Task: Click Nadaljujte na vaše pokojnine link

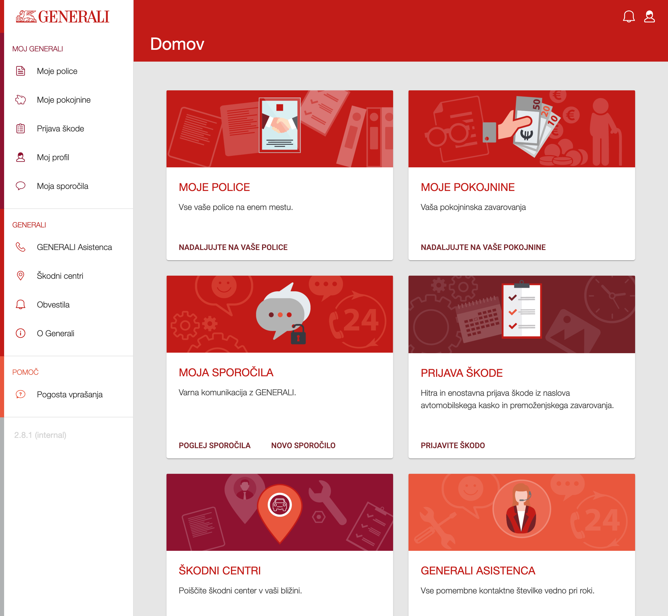Action: tap(483, 247)
